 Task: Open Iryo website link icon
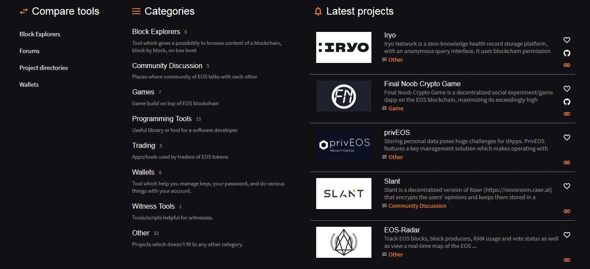point(567,65)
